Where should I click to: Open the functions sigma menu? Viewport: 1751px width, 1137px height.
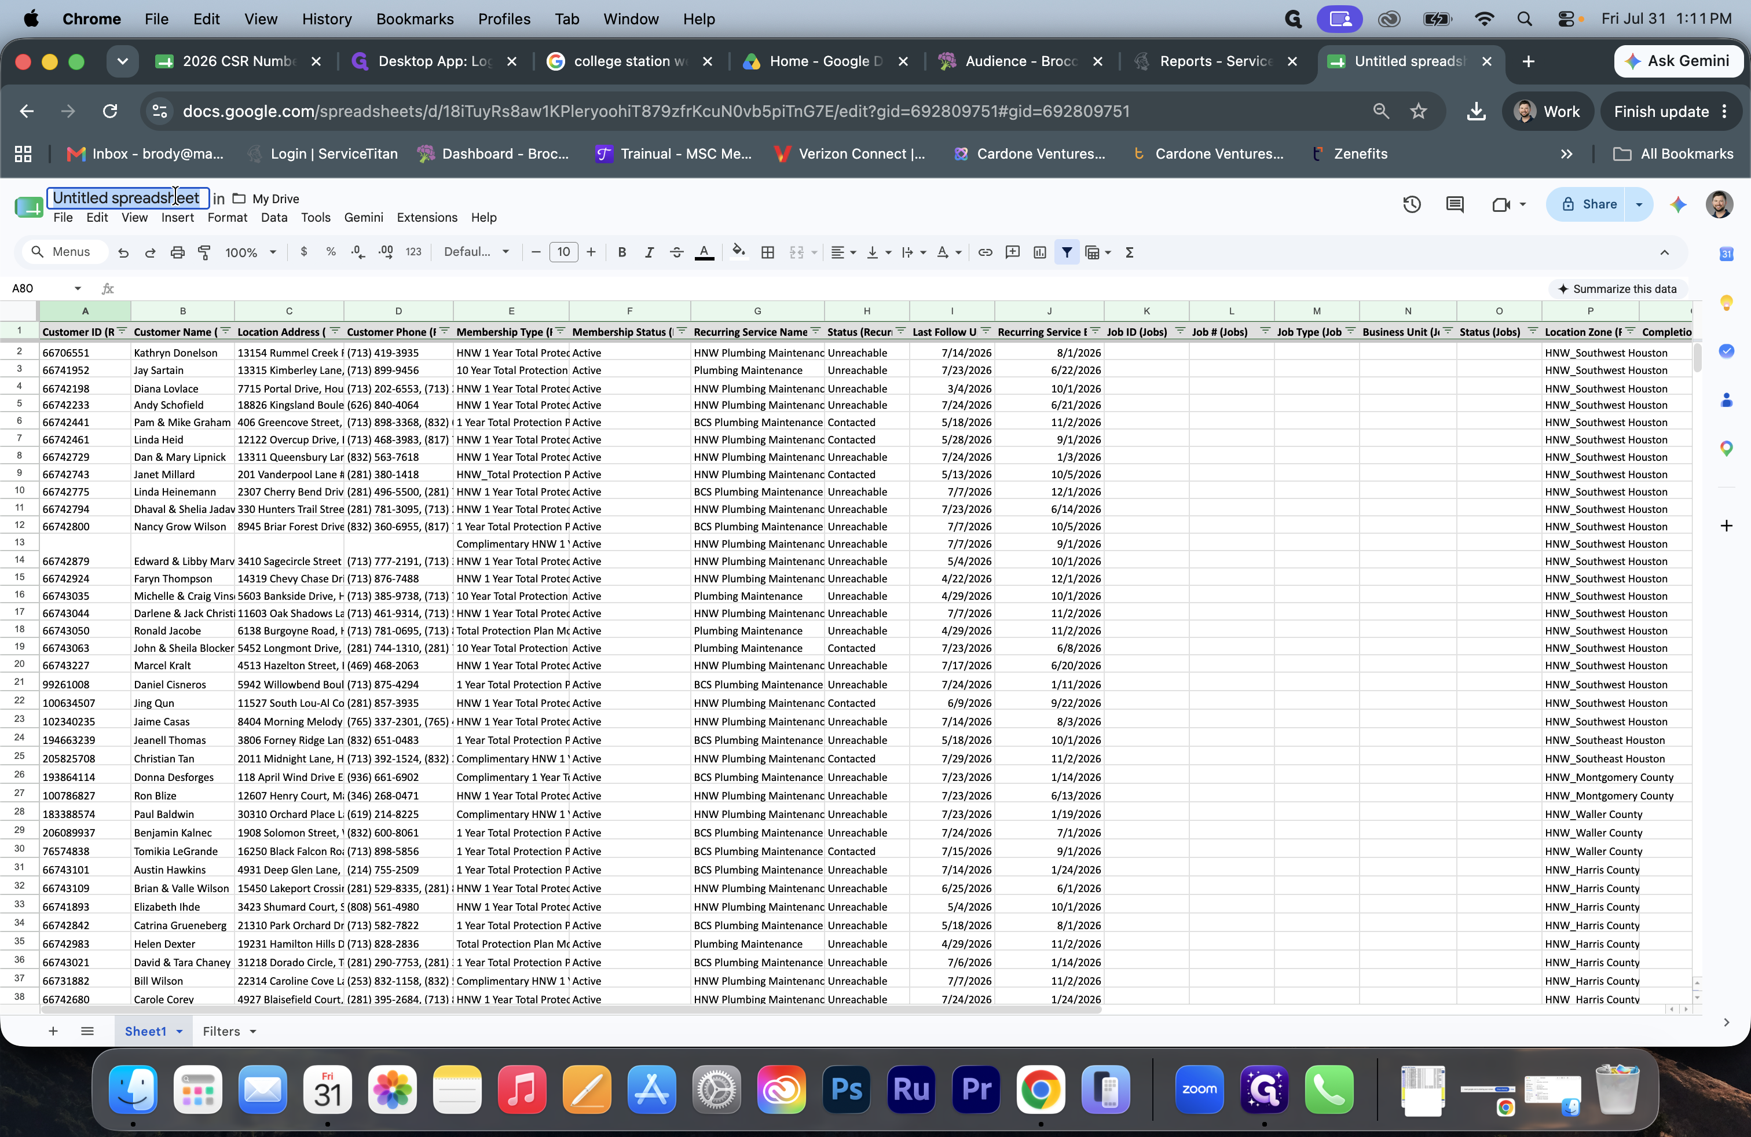pyautogui.click(x=1129, y=252)
